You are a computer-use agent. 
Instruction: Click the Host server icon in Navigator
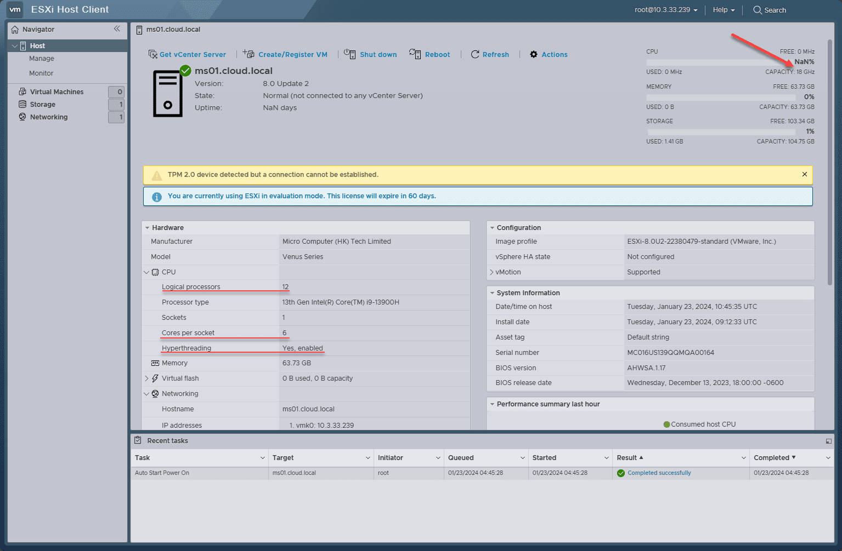click(23, 46)
